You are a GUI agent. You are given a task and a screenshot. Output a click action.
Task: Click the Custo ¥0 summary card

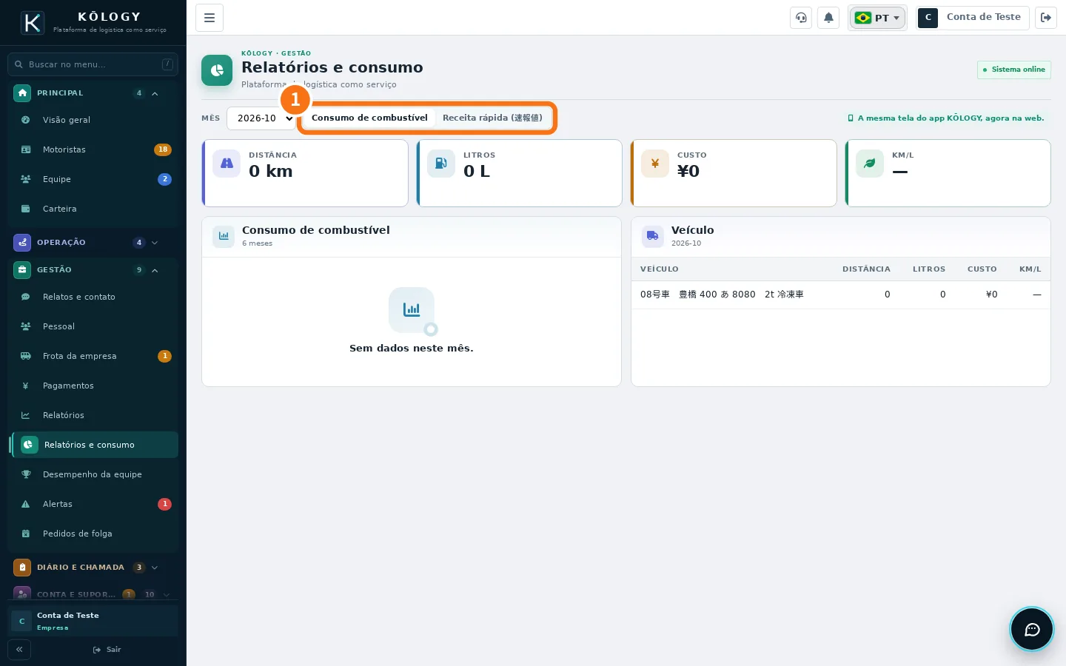click(734, 173)
